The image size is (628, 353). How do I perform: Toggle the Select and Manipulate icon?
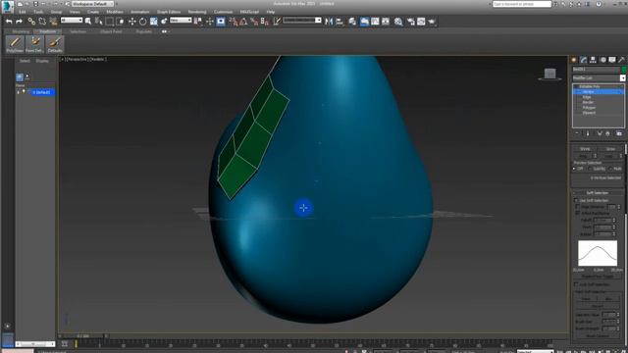click(x=209, y=22)
